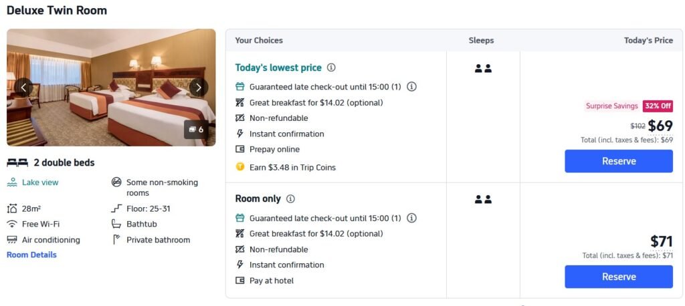This screenshot has height=306, width=685.
Task: Click the 32% Off discount badge
Action: [x=658, y=106]
